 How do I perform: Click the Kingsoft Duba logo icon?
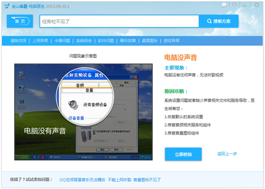[x=7, y=6]
